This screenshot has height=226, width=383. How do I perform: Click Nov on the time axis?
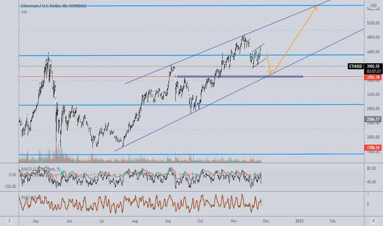click(234, 221)
